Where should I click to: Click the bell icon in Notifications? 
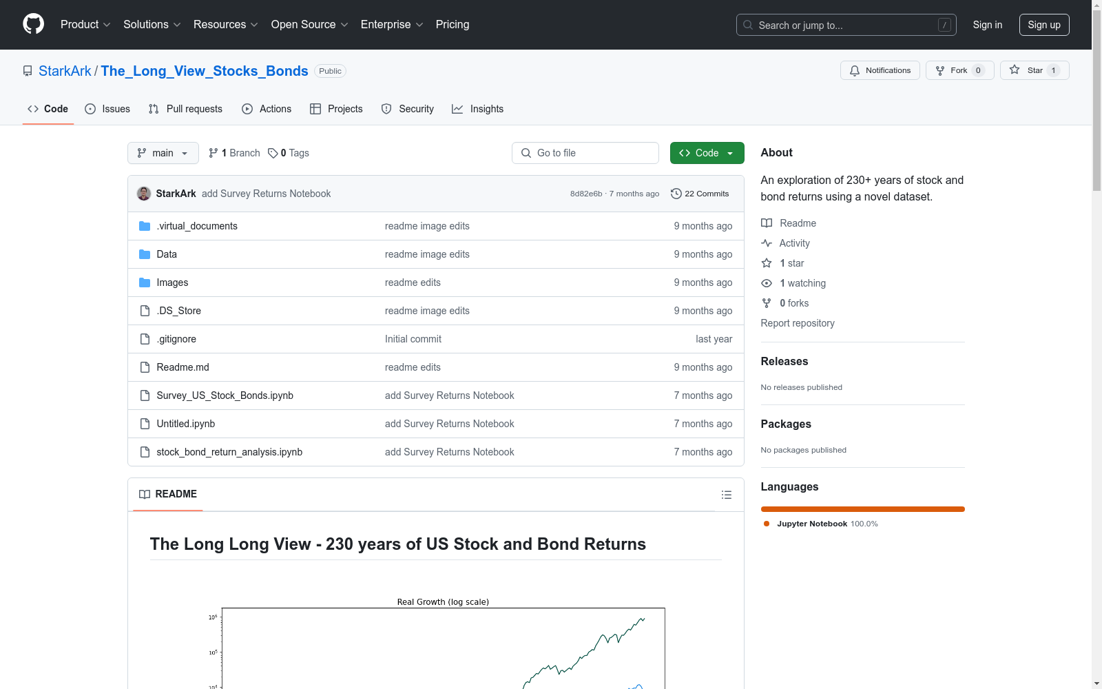(x=855, y=70)
